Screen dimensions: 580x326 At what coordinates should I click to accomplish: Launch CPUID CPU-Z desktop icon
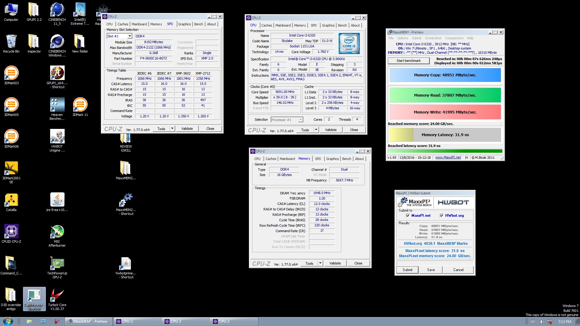[x=11, y=234]
